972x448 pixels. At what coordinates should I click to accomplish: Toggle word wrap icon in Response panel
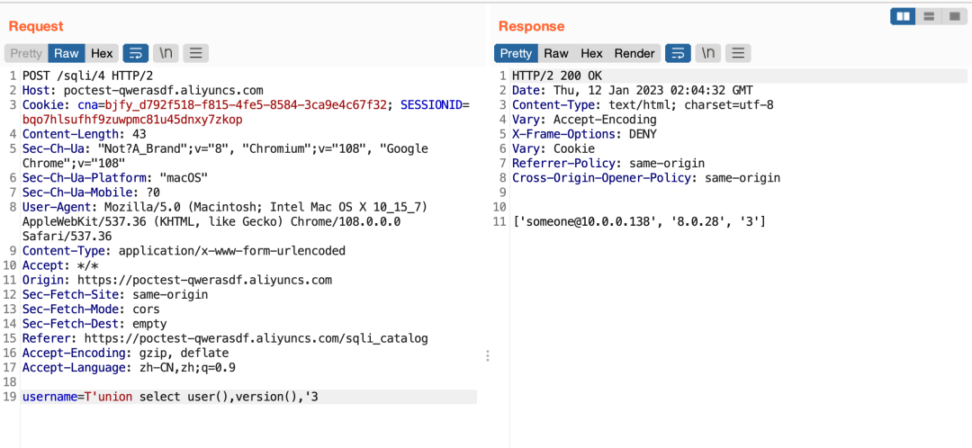pos(679,53)
